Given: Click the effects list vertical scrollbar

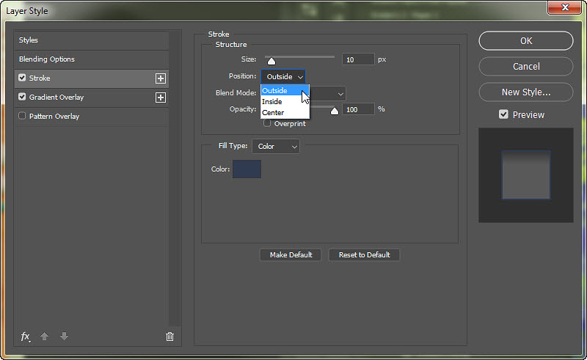Looking at the screenshot, I should 175,178.
